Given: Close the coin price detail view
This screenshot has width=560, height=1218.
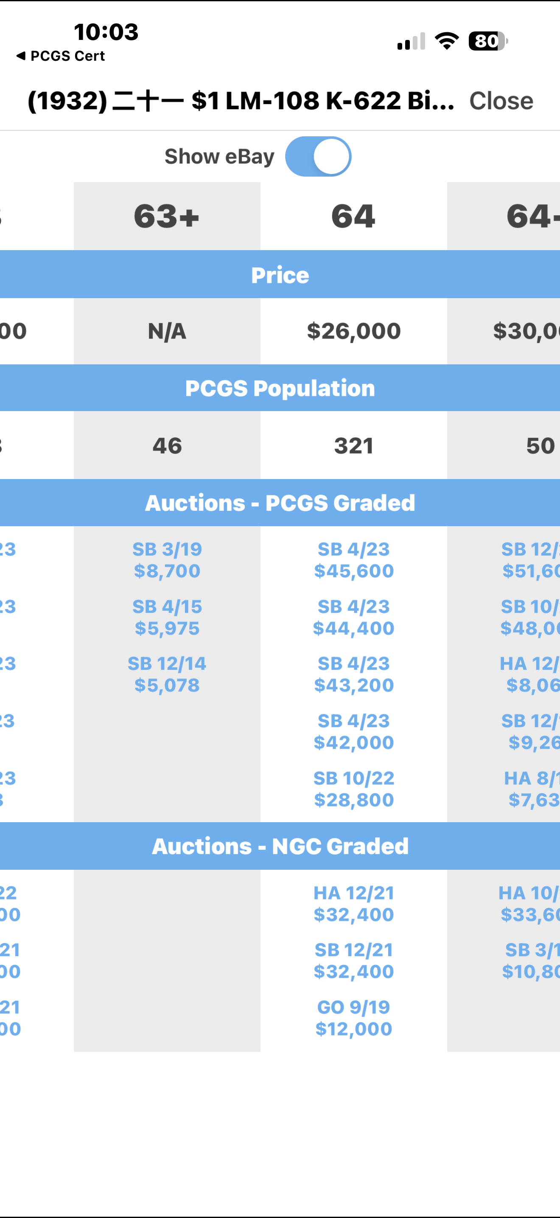Looking at the screenshot, I should [501, 101].
